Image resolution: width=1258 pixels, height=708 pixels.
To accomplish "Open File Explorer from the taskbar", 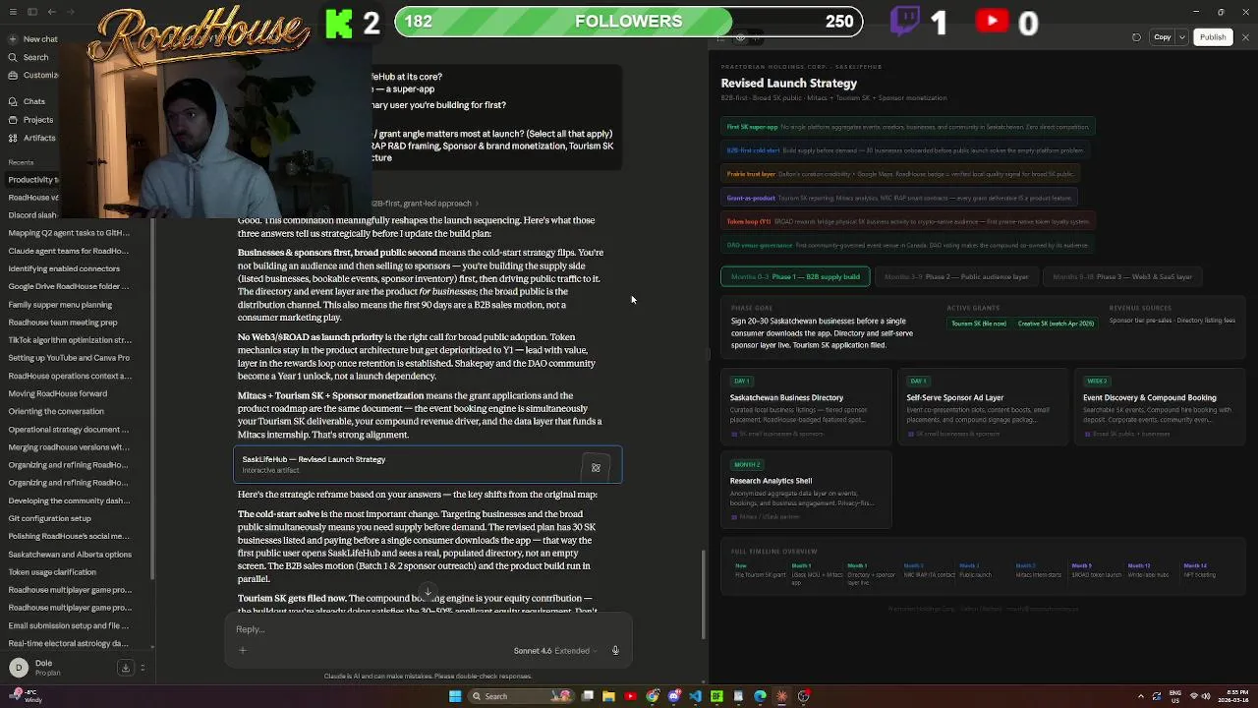I will click(609, 696).
